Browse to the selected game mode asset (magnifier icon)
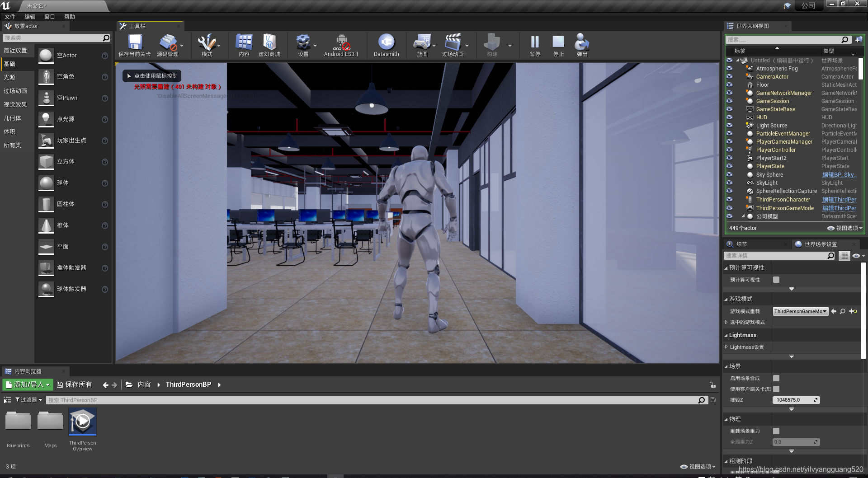Screen dimensions: 868x478 [x=843, y=311]
